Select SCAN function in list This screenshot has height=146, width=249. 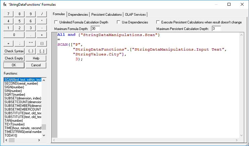tap(23, 80)
